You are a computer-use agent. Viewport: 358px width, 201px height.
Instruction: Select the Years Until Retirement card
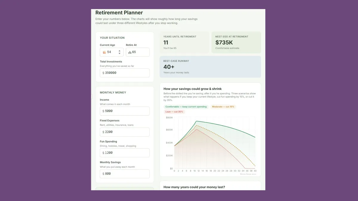tap(184, 43)
